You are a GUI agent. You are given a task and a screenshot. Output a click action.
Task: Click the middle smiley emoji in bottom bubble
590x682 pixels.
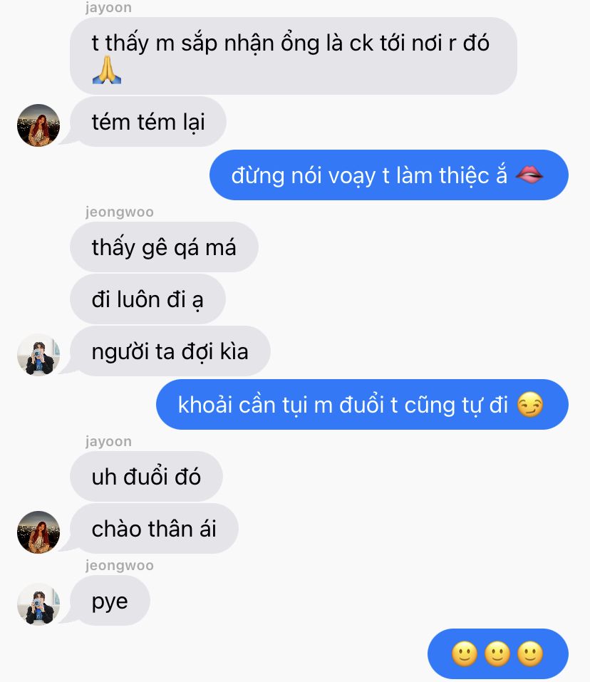pyautogui.click(x=497, y=653)
